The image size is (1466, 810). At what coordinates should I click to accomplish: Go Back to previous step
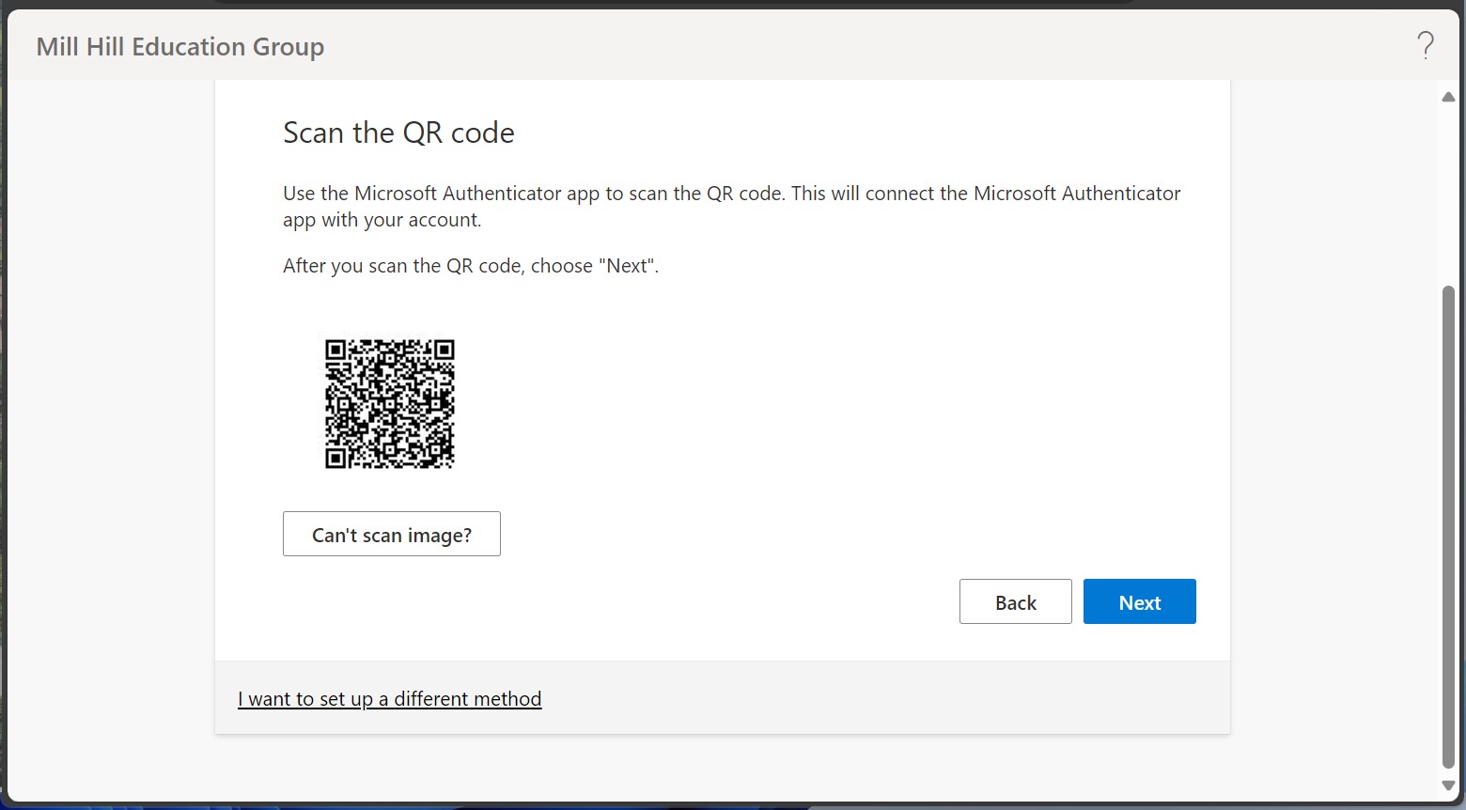tap(1015, 601)
